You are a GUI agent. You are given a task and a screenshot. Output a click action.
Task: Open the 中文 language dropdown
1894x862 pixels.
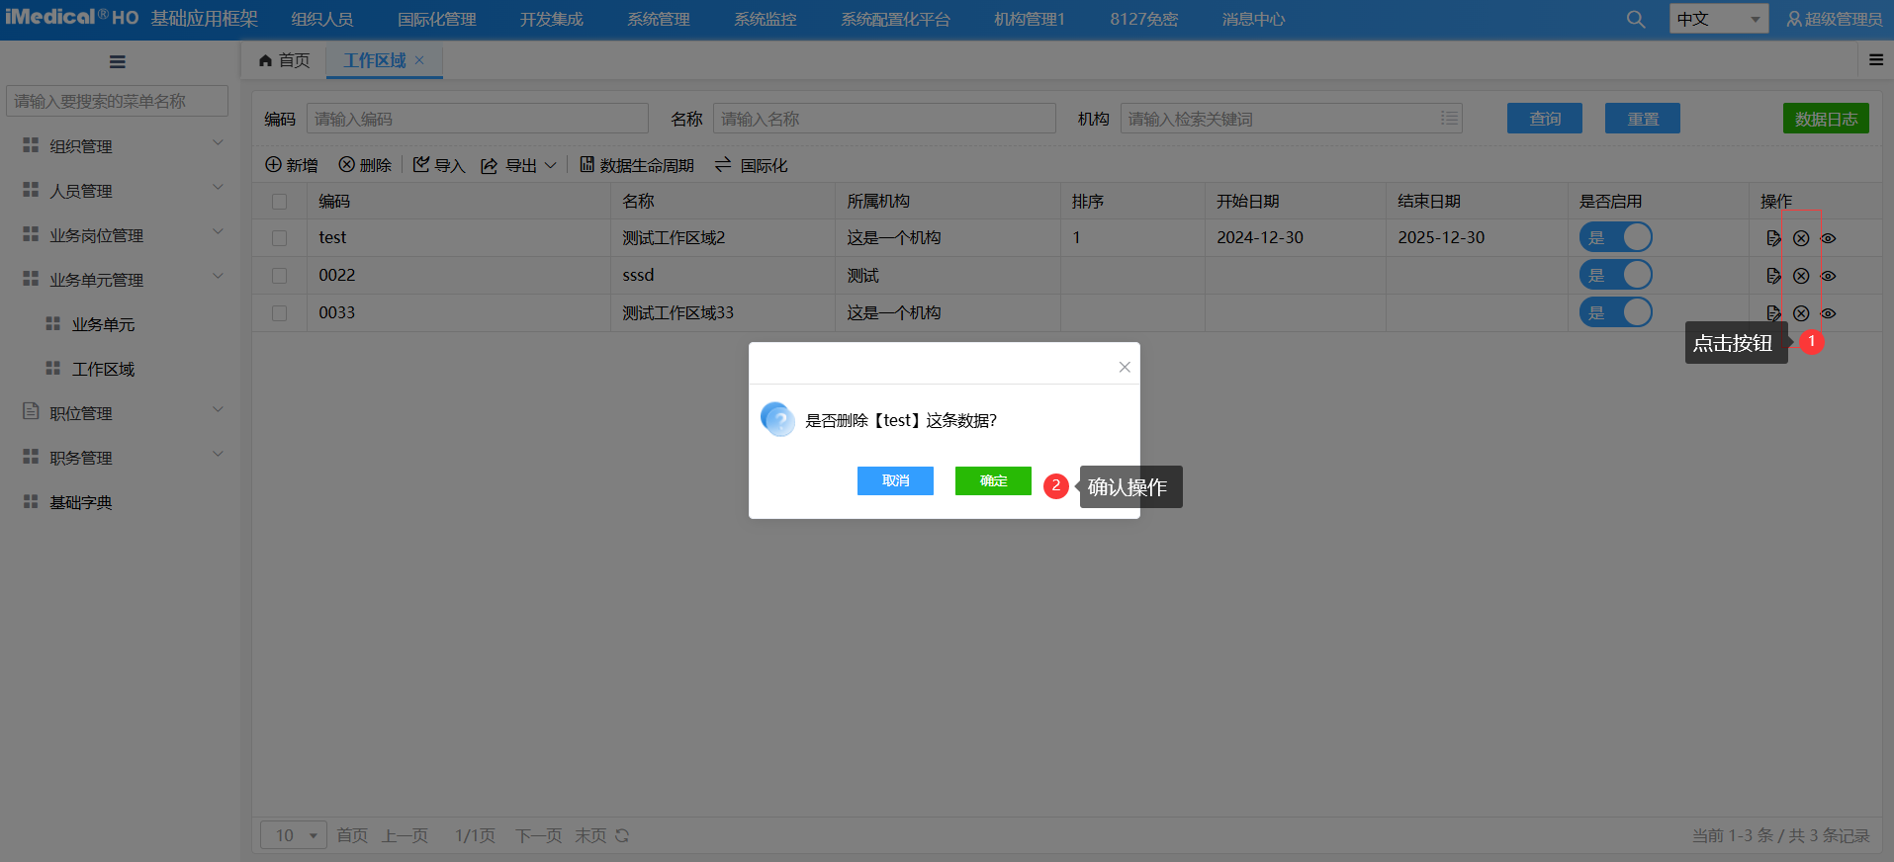pos(1718,19)
